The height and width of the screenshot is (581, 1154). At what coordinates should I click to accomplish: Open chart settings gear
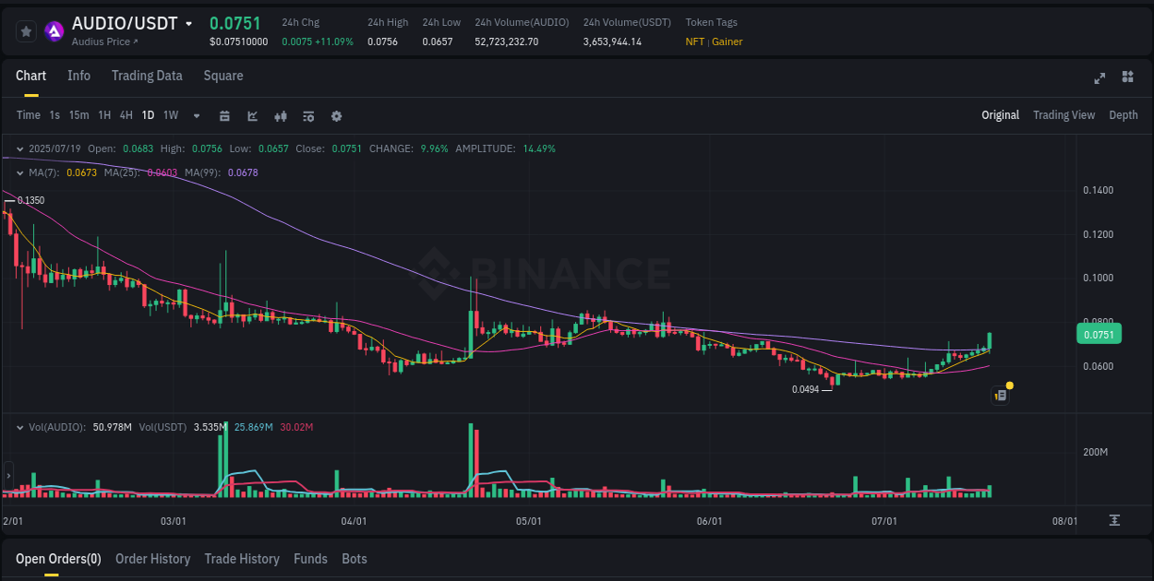pyautogui.click(x=336, y=115)
